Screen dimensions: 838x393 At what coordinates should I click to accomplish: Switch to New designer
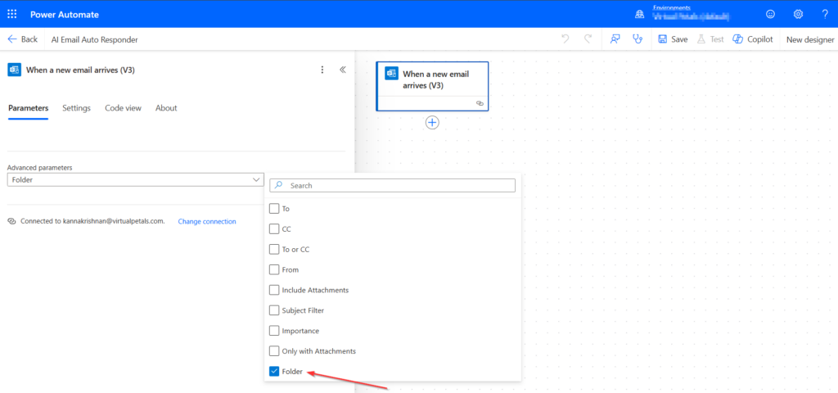[809, 39]
